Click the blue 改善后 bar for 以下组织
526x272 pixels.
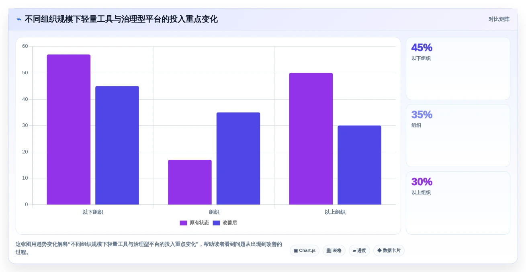(x=117, y=145)
